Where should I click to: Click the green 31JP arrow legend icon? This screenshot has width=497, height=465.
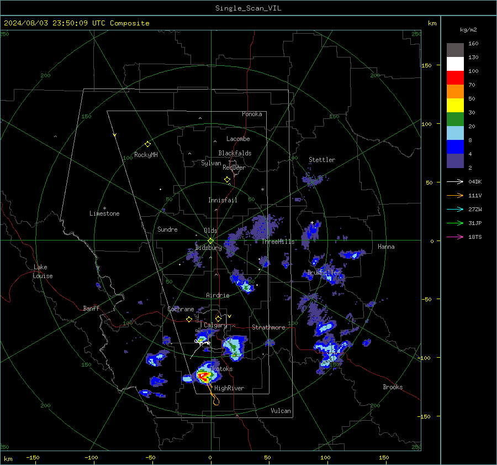(x=455, y=223)
